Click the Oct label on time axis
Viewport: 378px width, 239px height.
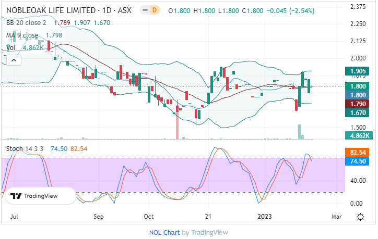pyautogui.click(x=149, y=216)
